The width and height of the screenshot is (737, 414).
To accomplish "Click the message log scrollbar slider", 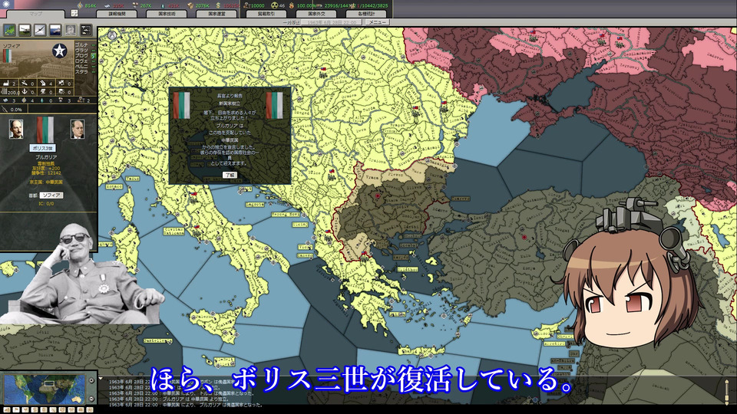I will (x=727, y=398).
